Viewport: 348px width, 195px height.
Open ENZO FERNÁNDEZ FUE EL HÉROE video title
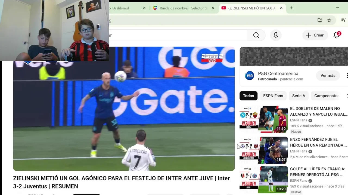pyautogui.click(x=319, y=142)
